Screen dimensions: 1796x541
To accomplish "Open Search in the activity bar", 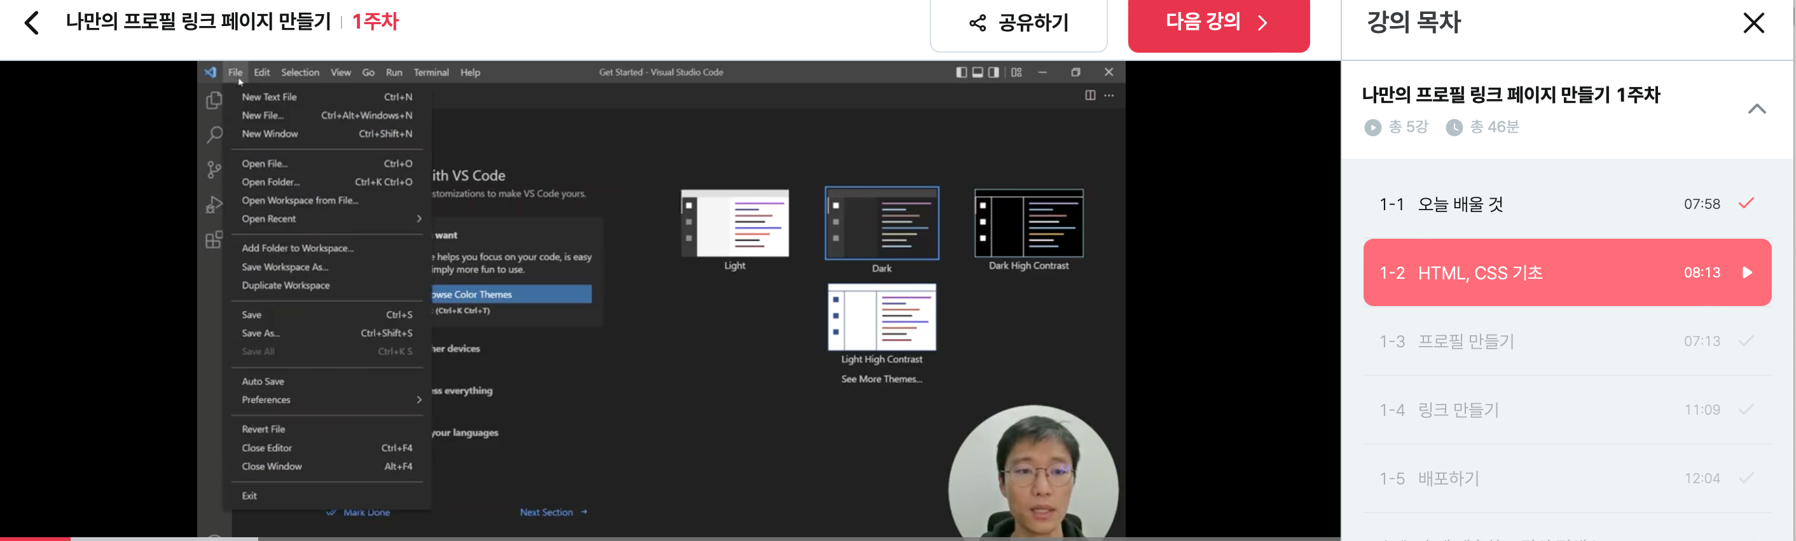I will tap(214, 135).
